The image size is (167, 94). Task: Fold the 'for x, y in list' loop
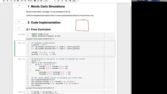tap(30, 63)
